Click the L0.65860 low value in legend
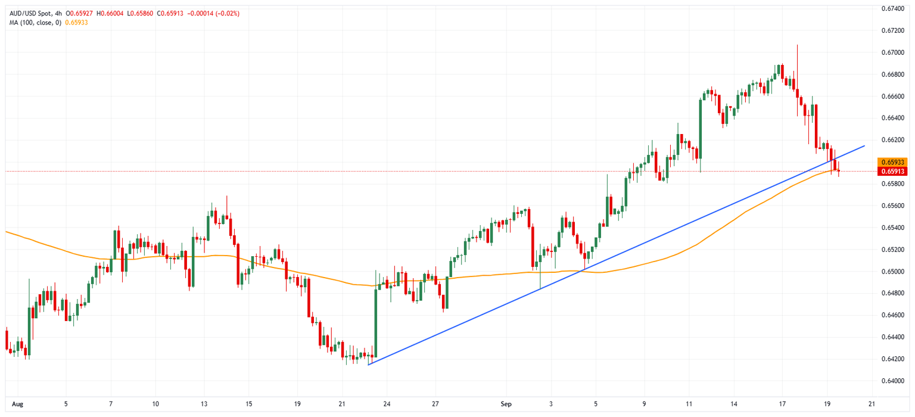Image resolution: width=915 pixels, height=417 pixels. coord(140,11)
